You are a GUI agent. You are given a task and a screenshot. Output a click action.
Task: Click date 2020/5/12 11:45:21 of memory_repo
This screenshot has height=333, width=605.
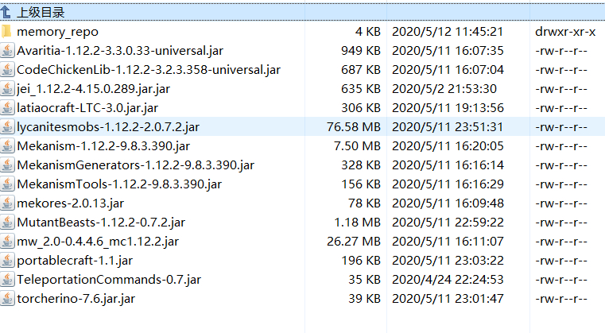click(448, 32)
